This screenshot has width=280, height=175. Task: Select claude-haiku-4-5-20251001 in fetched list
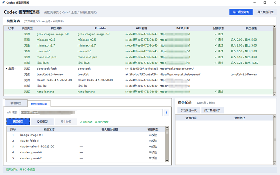click(x=86, y=146)
